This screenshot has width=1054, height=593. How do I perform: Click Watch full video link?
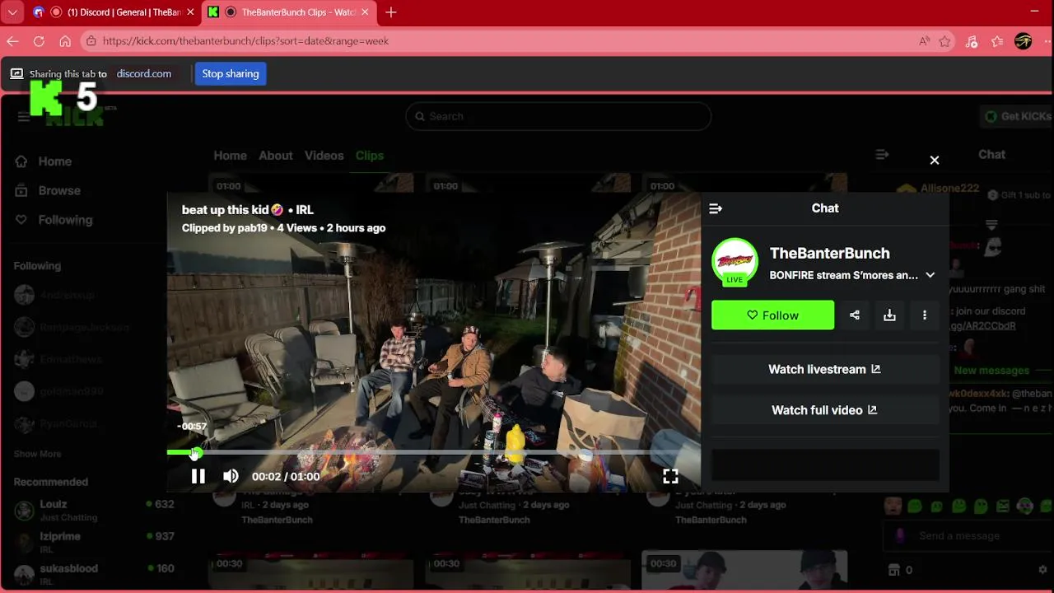tap(824, 410)
